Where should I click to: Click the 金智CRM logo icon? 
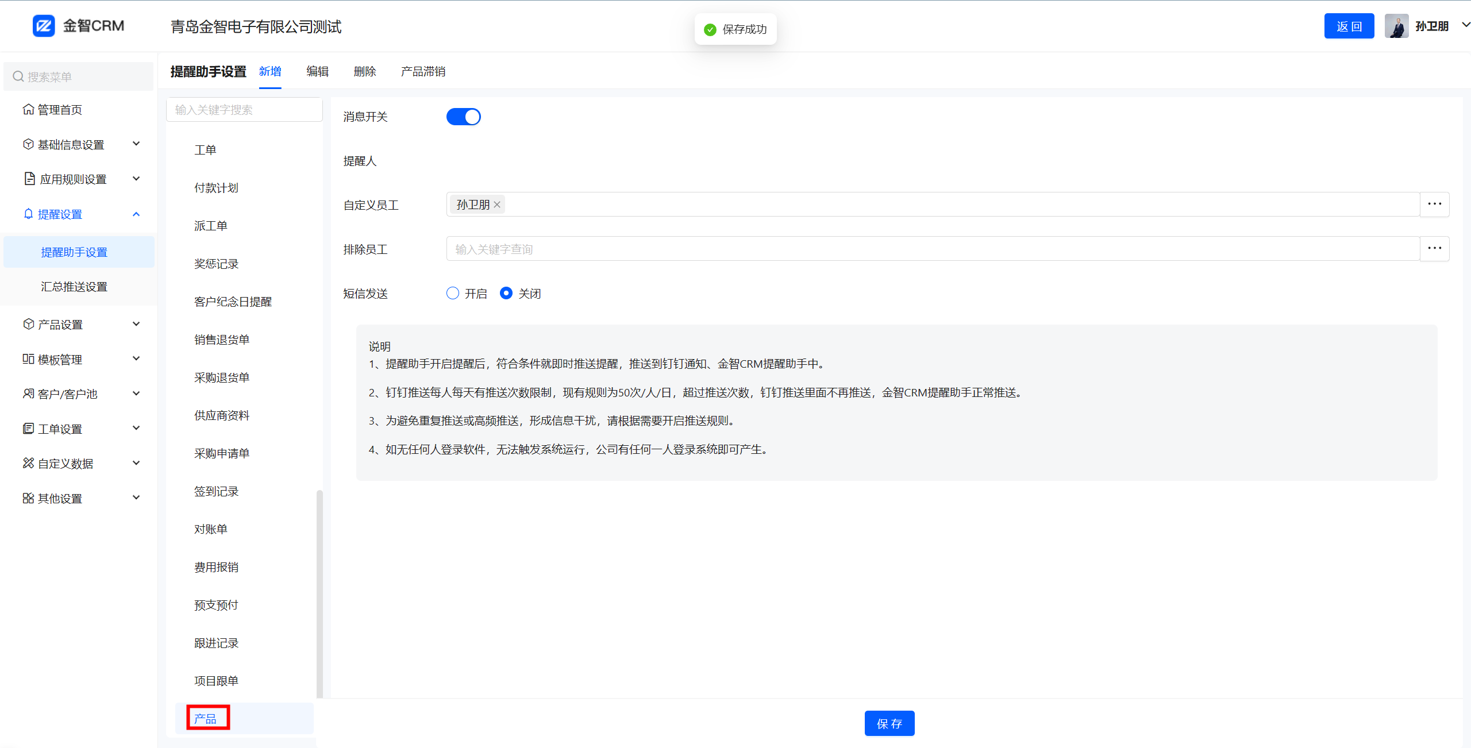click(x=44, y=26)
